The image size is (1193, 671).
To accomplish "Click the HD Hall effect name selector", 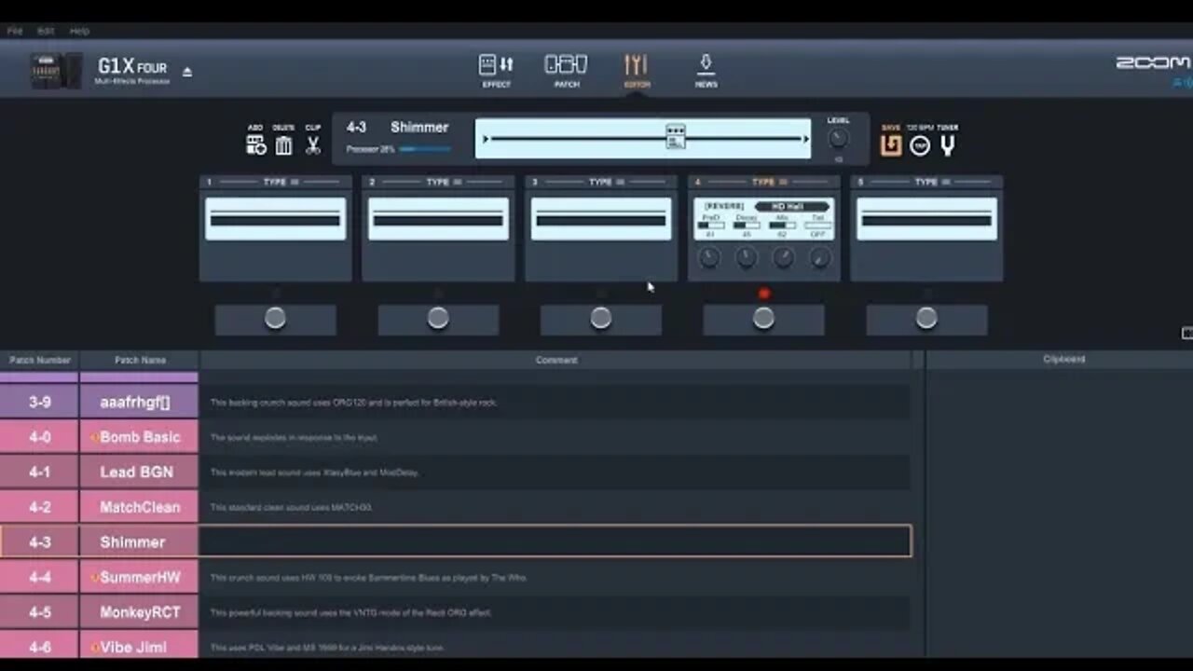I will tap(791, 206).
